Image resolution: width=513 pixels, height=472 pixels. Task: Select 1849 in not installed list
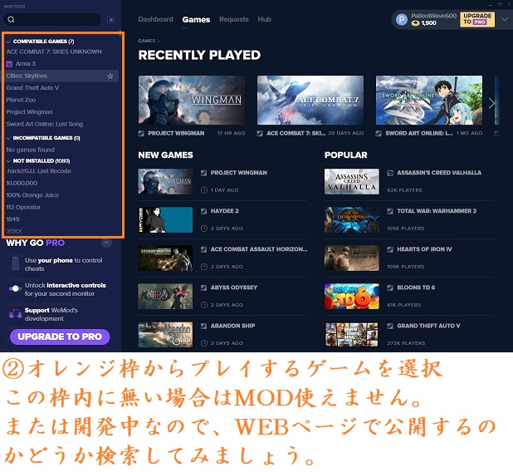[x=12, y=219]
